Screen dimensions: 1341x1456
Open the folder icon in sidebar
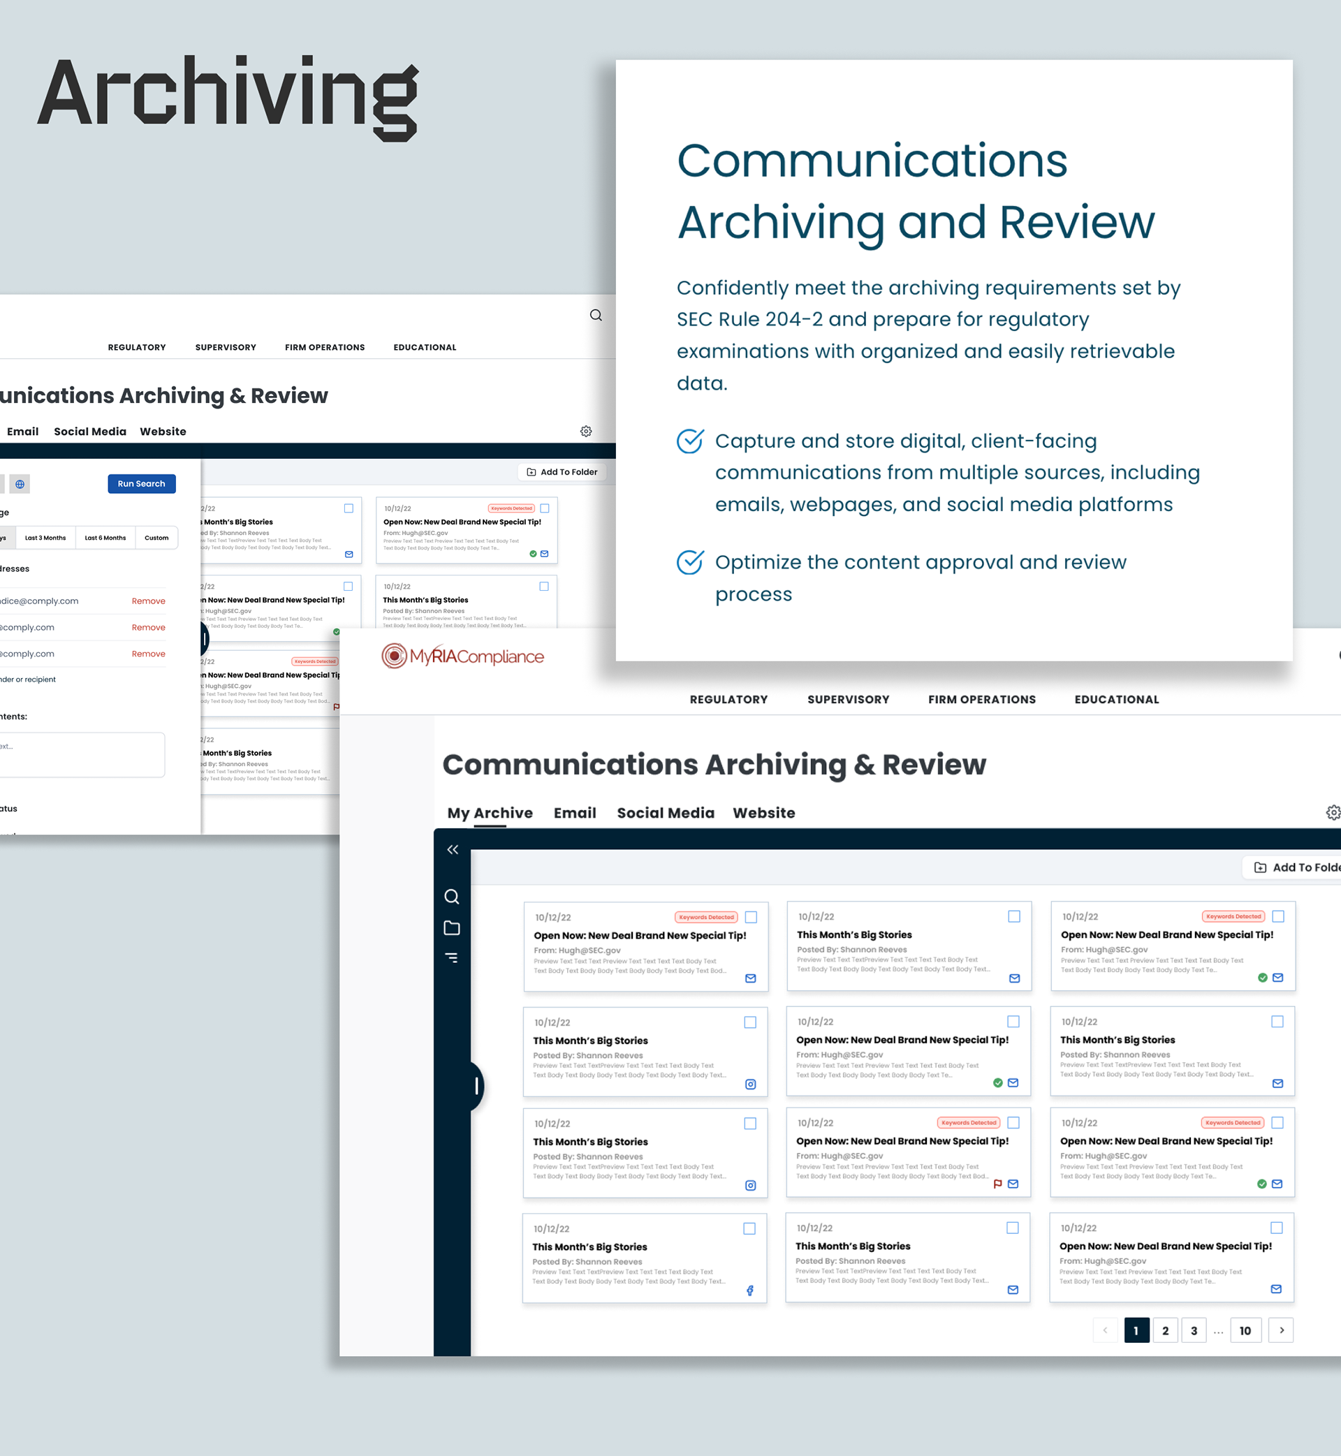(451, 928)
